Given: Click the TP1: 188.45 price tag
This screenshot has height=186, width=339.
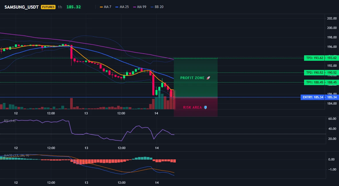Looking at the screenshot, I should coord(314,83).
